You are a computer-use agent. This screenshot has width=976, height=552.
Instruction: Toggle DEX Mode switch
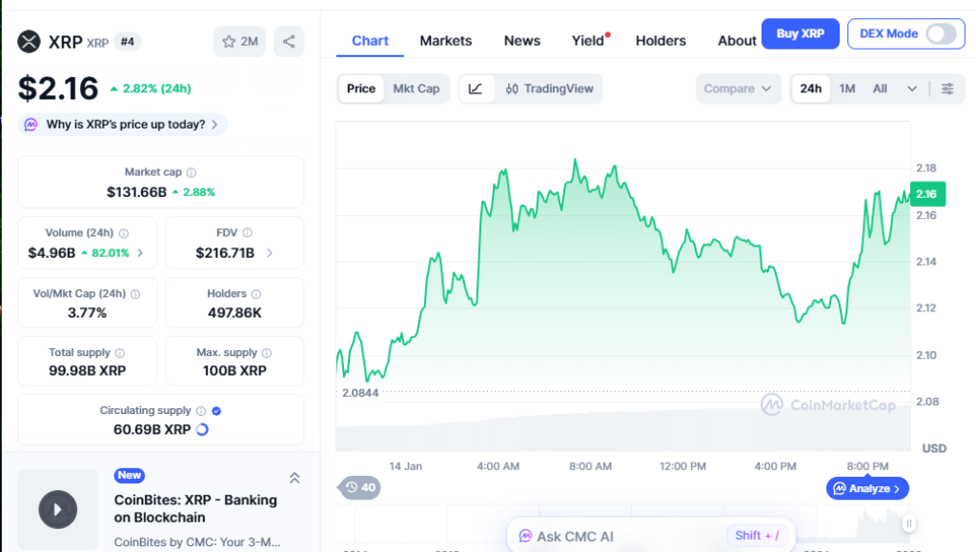point(940,33)
